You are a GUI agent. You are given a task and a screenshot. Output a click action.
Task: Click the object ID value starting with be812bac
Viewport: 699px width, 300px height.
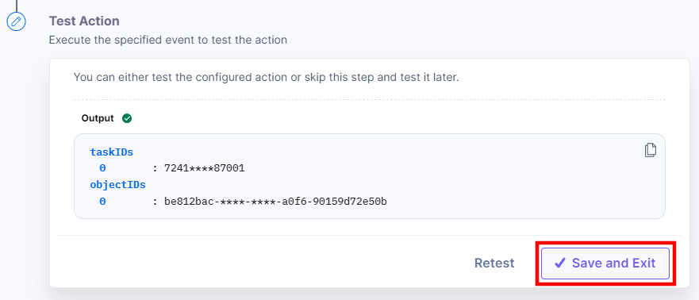pos(275,202)
